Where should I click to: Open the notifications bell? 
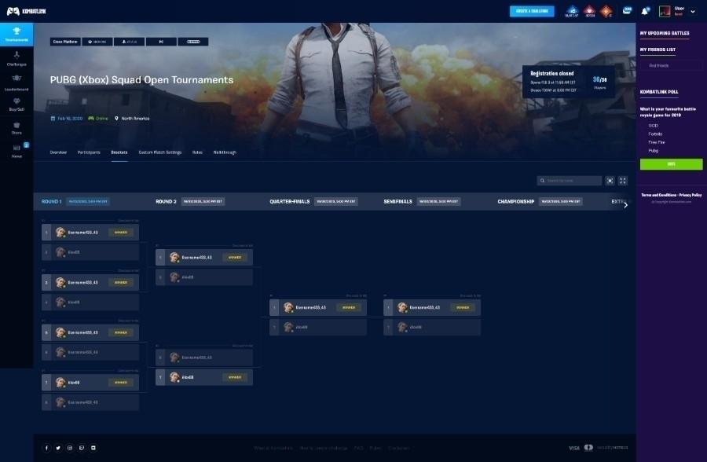pyautogui.click(x=645, y=11)
